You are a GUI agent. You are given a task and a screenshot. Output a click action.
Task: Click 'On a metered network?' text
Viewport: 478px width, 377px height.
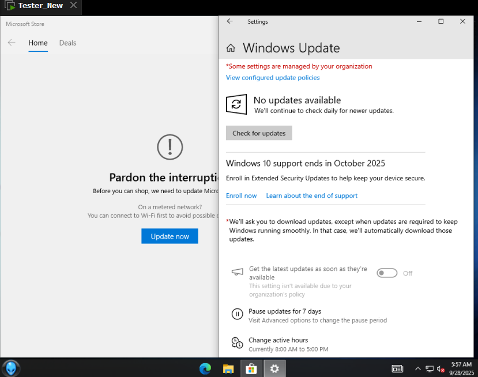(170, 208)
